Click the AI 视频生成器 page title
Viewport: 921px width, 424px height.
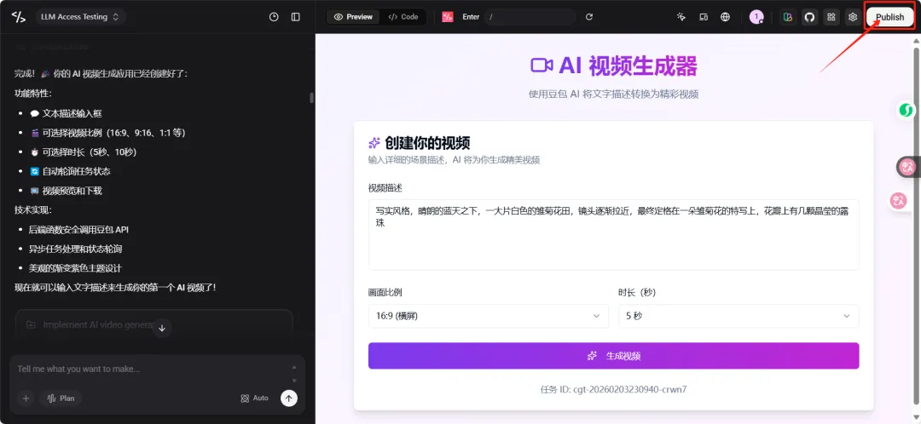[x=628, y=66]
